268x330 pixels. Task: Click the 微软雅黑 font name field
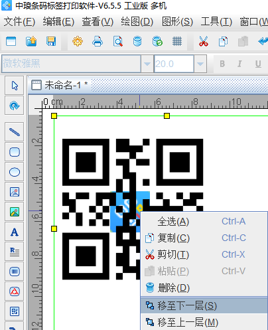coord(71,64)
